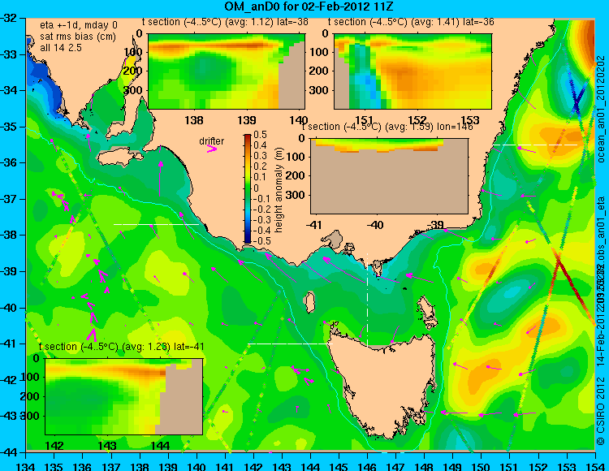
Task: Click the 0.5 tick on the color bar
Action: (260, 135)
